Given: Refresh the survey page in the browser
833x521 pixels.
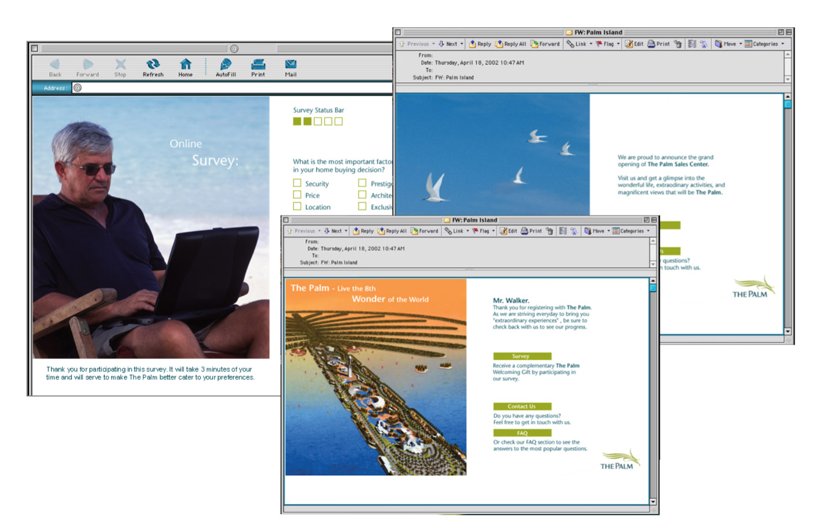Looking at the screenshot, I should tap(153, 67).
